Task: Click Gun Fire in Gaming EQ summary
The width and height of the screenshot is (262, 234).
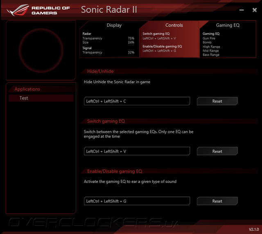Action: pos(209,38)
